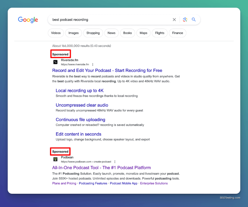Click in the search input field
The image size is (248, 207).
(108, 20)
